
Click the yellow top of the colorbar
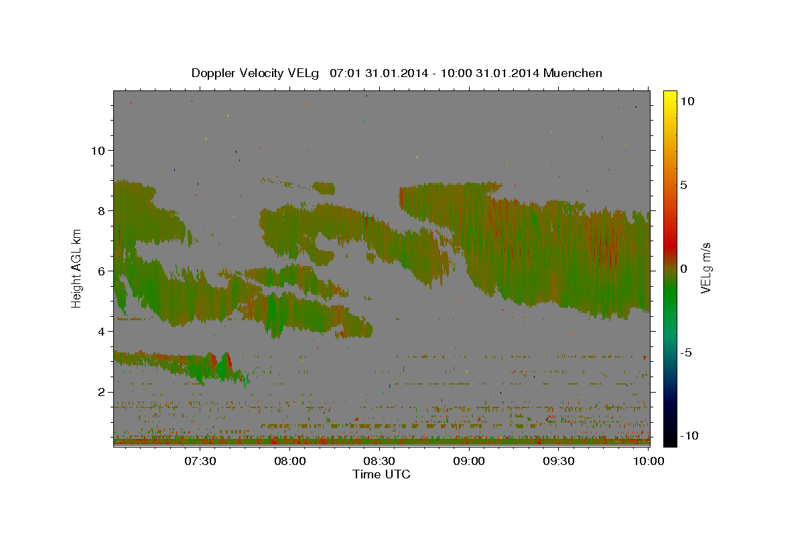(x=670, y=95)
